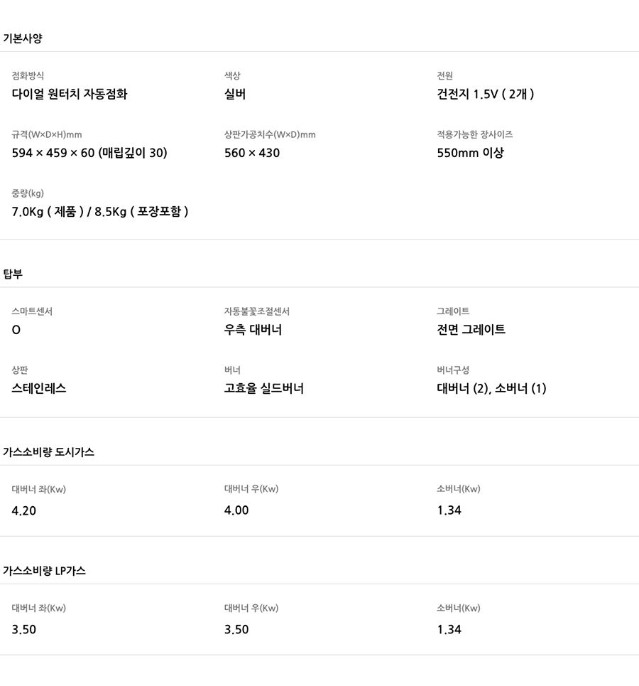Screen dimensions: 639x686
Task: Click the 기본사양 section heading
Action: (22, 38)
